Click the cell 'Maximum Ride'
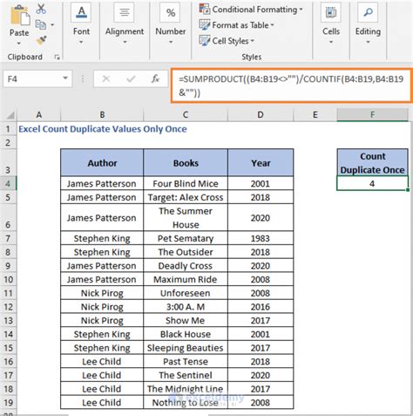 tap(186, 279)
